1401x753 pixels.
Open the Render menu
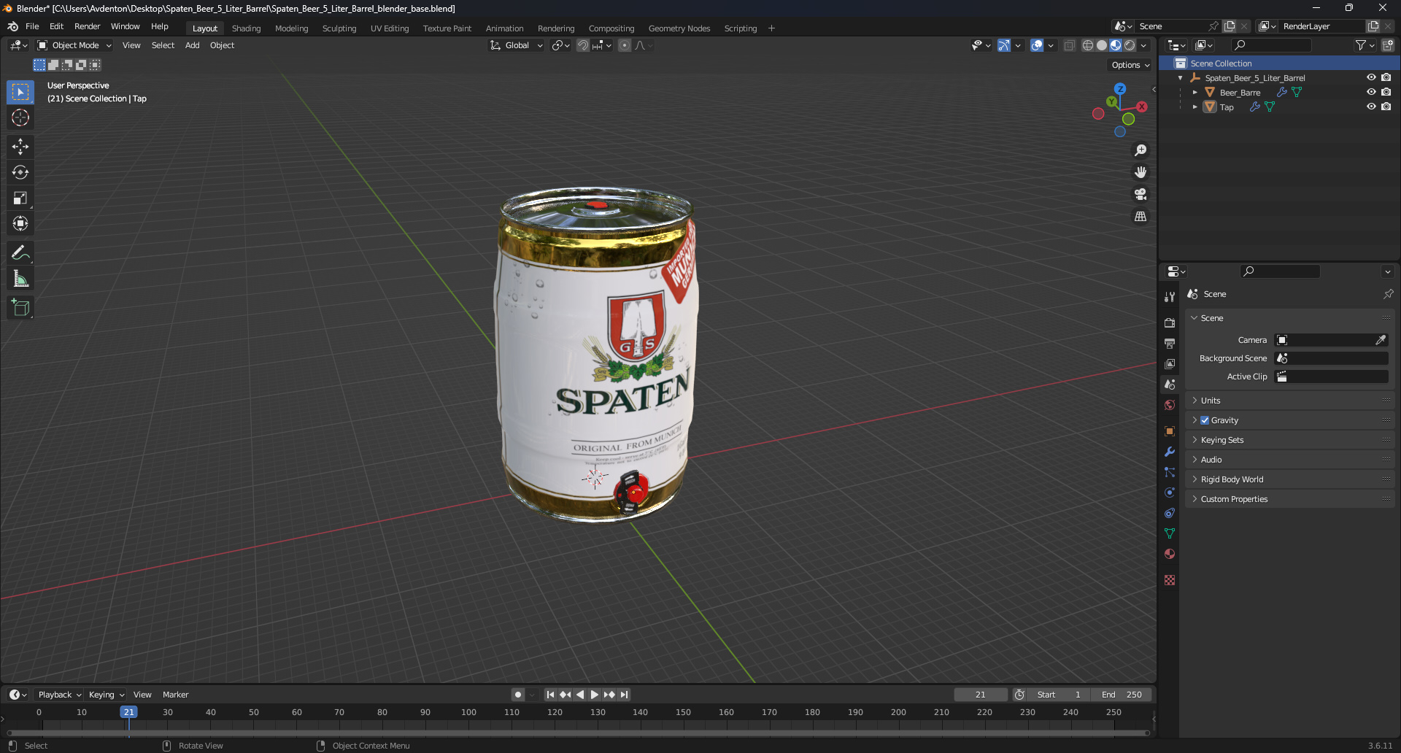(87, 26)
